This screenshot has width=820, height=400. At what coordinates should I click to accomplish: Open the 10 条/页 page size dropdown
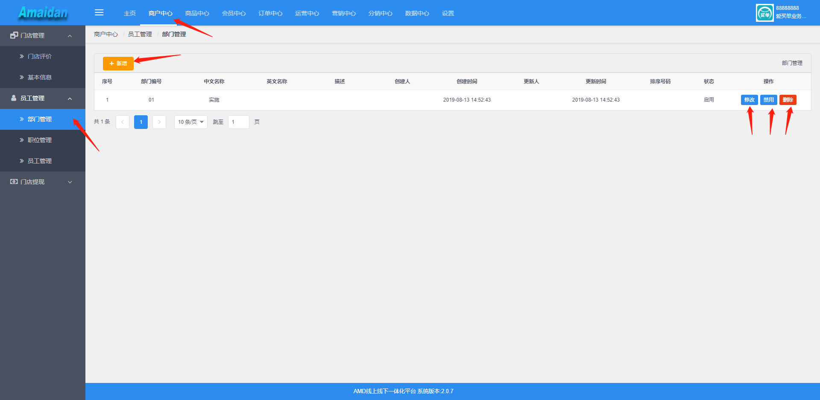click(191, 122)
